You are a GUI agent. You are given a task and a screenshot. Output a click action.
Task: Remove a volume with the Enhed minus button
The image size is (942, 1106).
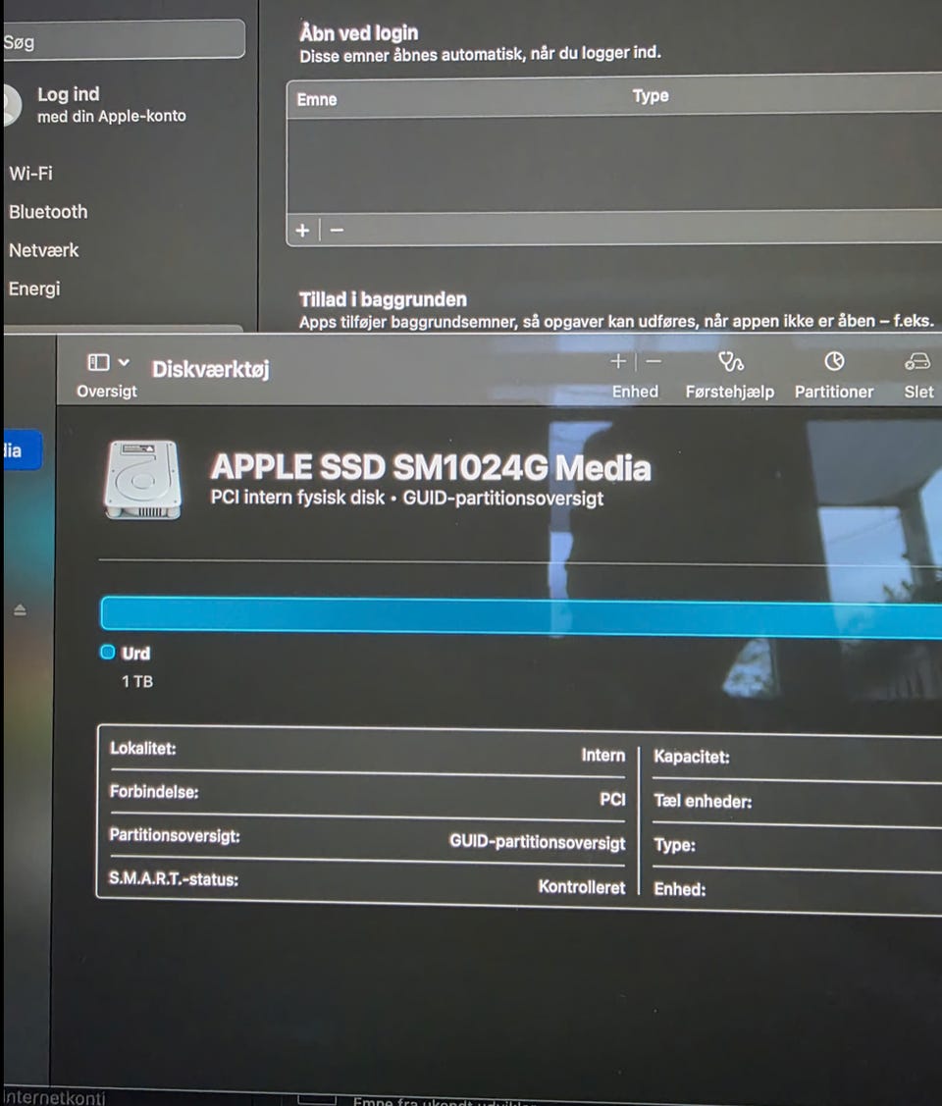[654, 361]
